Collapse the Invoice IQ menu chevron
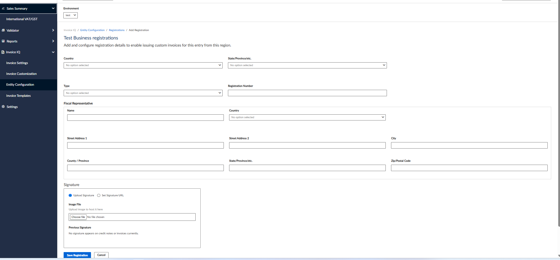Image resolution: width=560 pixels, height=260 pixels. pyautogui.click(x=53, y=52)
